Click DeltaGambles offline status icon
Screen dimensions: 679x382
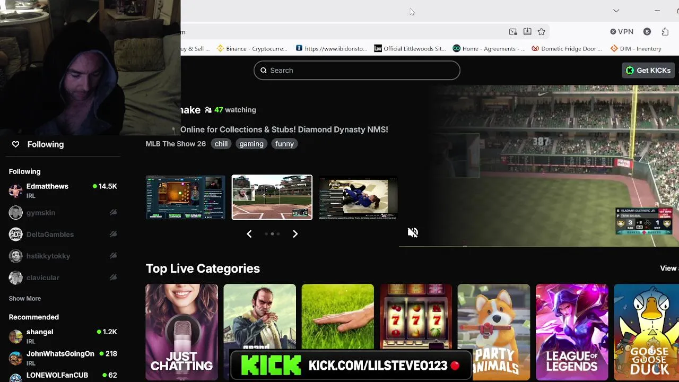click(113, 234)
